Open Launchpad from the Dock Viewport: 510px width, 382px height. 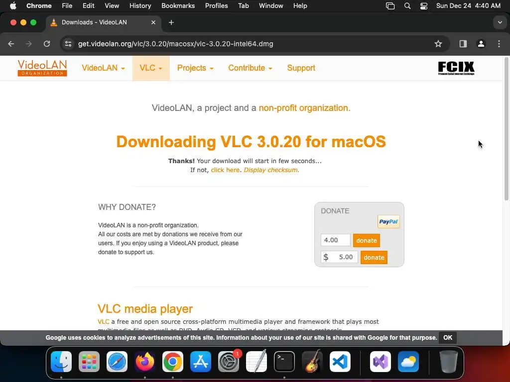tap(89, 362)
